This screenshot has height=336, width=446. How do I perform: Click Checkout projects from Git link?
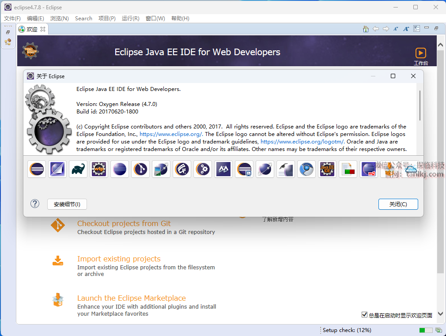124,223
